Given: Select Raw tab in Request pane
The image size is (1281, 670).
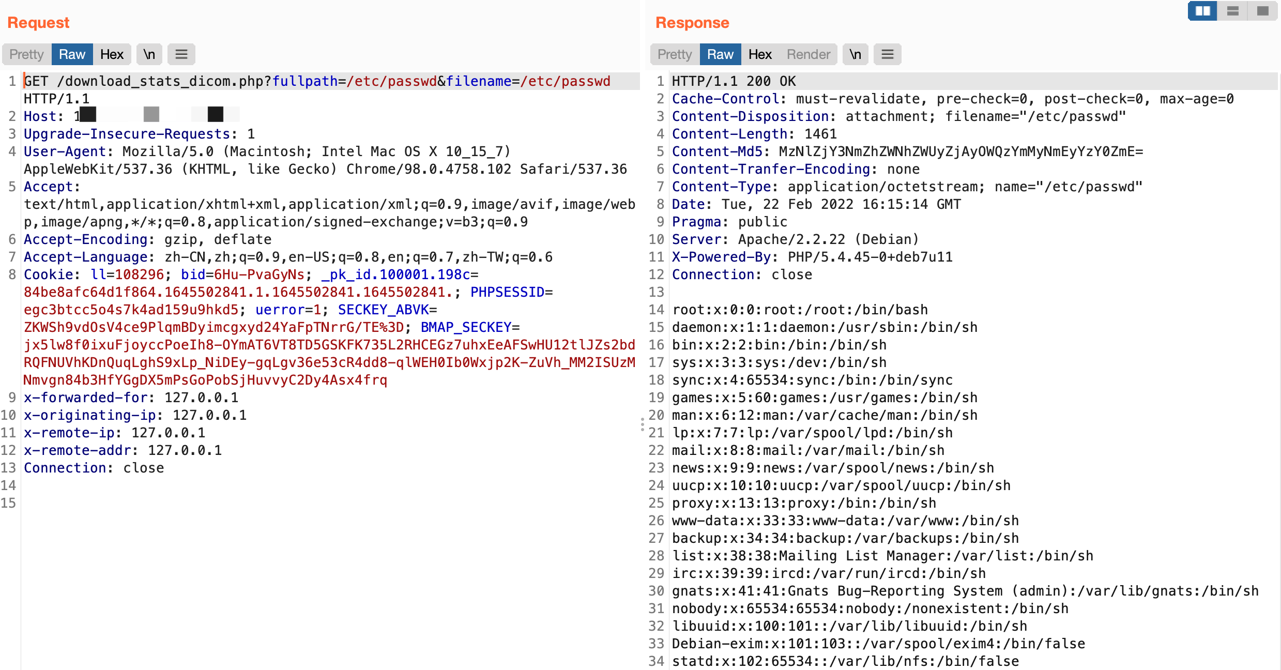Looking at the screenshot, I should click(x=72, y=54).
